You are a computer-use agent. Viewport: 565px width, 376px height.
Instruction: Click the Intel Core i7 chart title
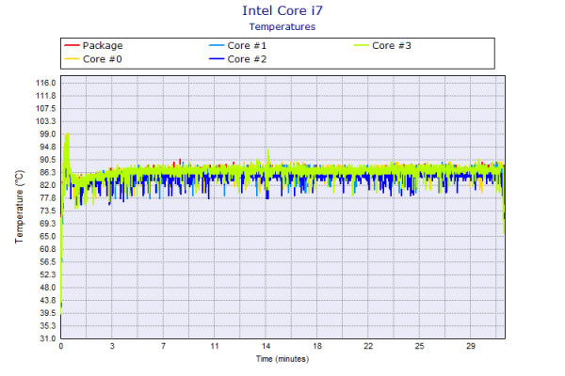pos(282,10)
